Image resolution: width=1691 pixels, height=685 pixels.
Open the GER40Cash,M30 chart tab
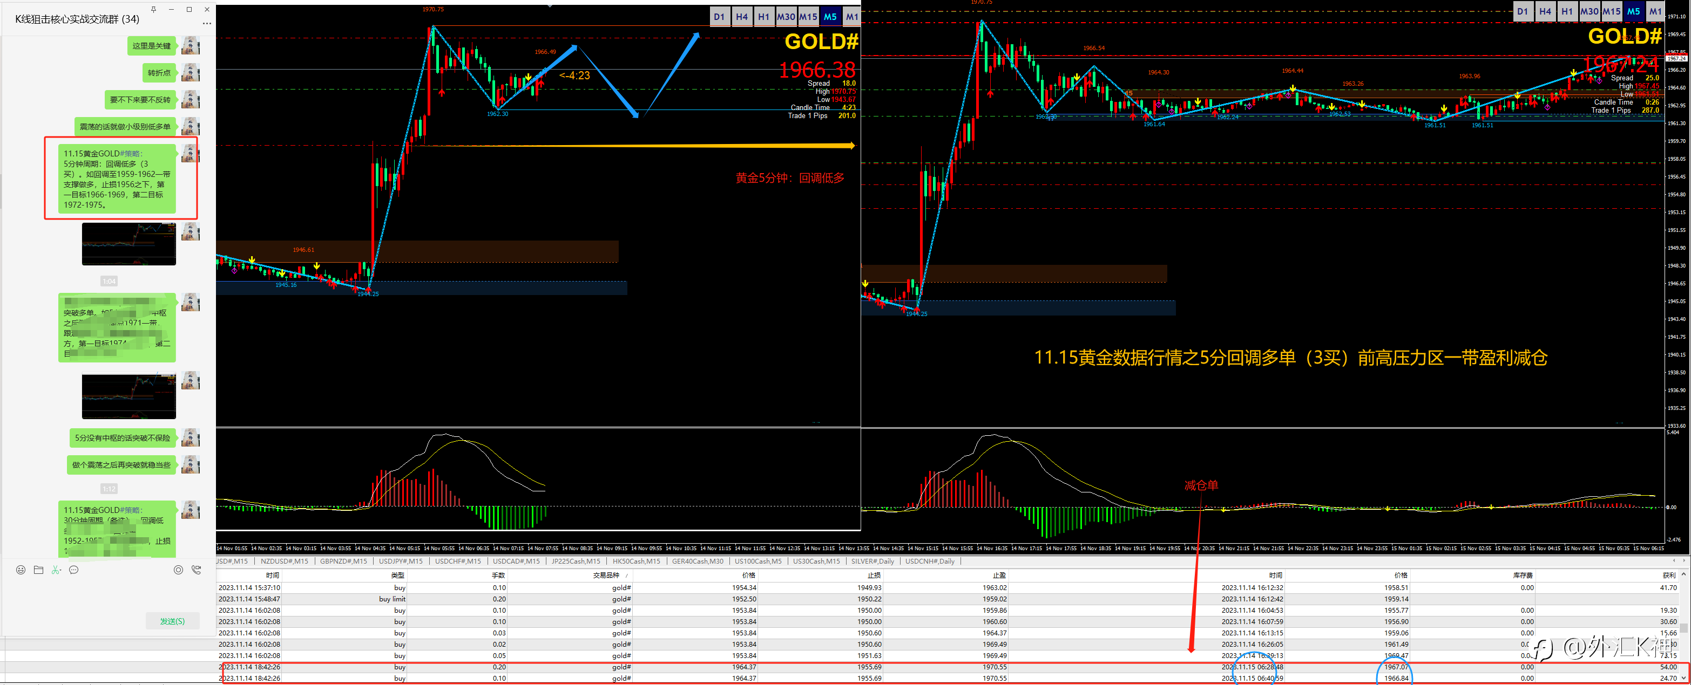698,561
